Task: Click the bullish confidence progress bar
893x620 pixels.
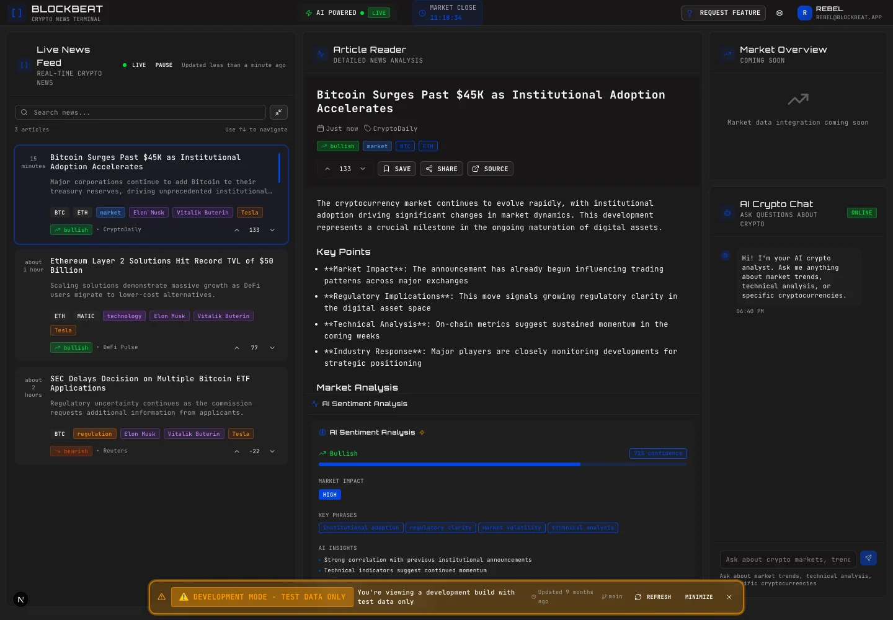Action: coord(502,464)
